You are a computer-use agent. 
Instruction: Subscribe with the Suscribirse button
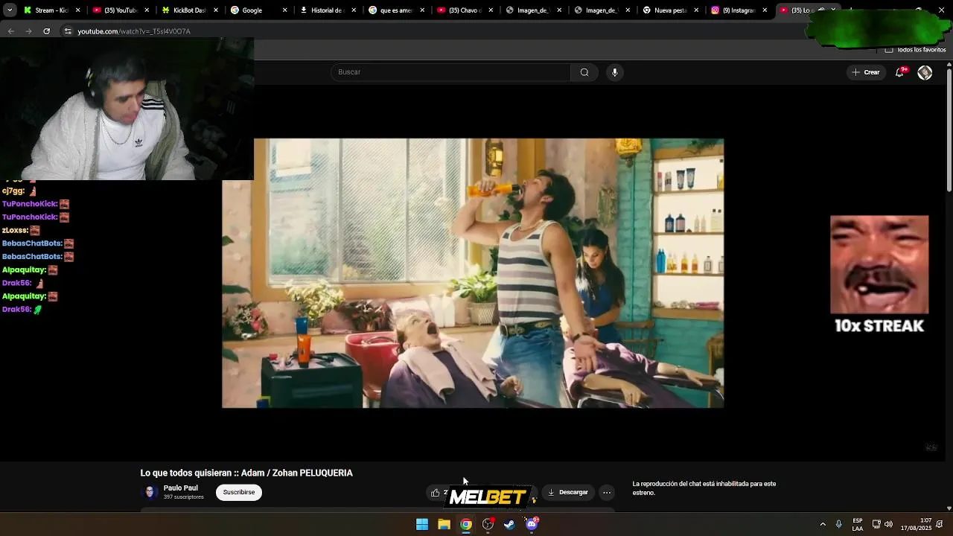pyautogui.click(x=239, y=492)
